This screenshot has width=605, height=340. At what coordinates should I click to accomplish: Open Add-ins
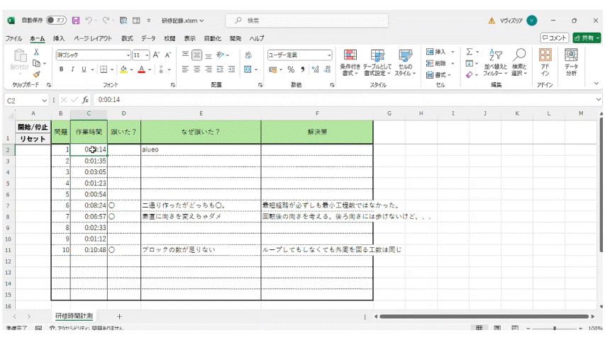pyautogui.click(x=545, y=62)
